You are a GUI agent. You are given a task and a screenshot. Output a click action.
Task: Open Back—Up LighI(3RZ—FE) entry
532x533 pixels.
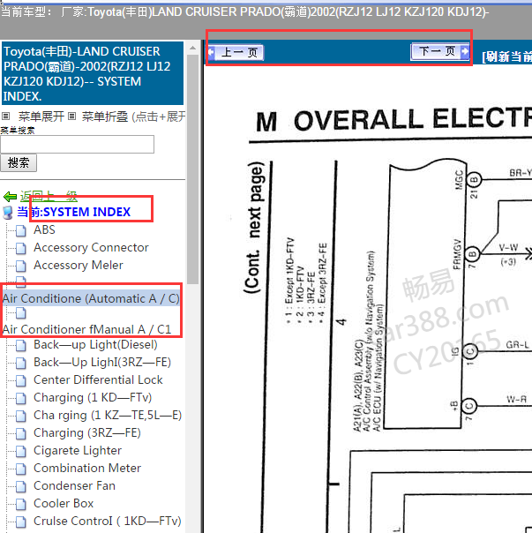(102, 363)
